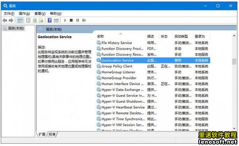239x146 pixels.
Task: Toggle the show/hide console tree icon
Action: pyautogui.click(x=20, y=20)
